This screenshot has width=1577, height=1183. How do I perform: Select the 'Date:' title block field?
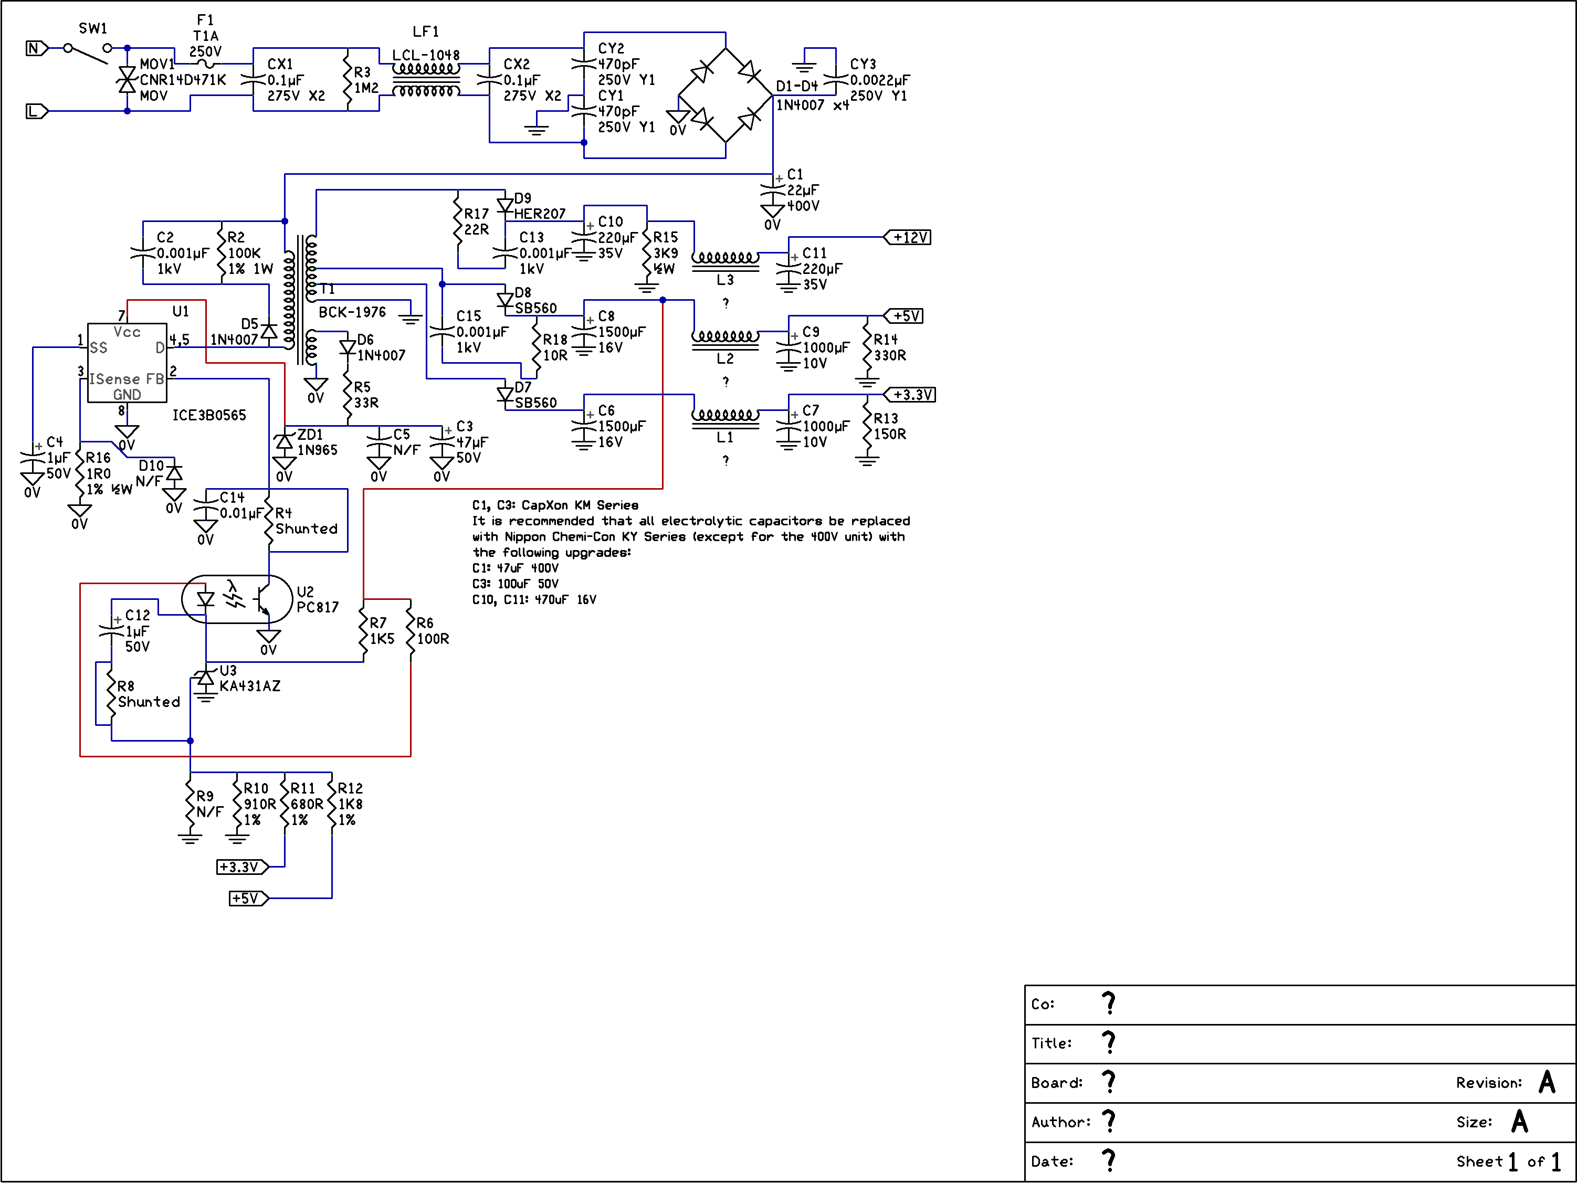pos(1300,1161)
